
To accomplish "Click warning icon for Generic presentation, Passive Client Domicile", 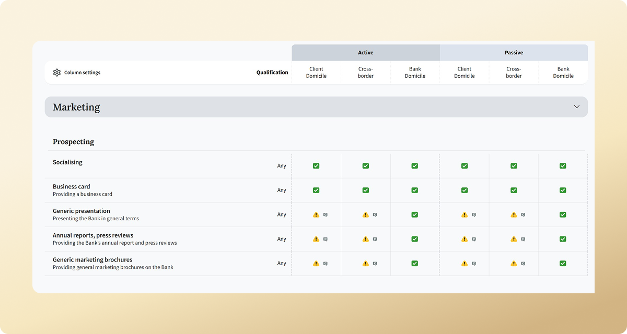I will 465,214.
